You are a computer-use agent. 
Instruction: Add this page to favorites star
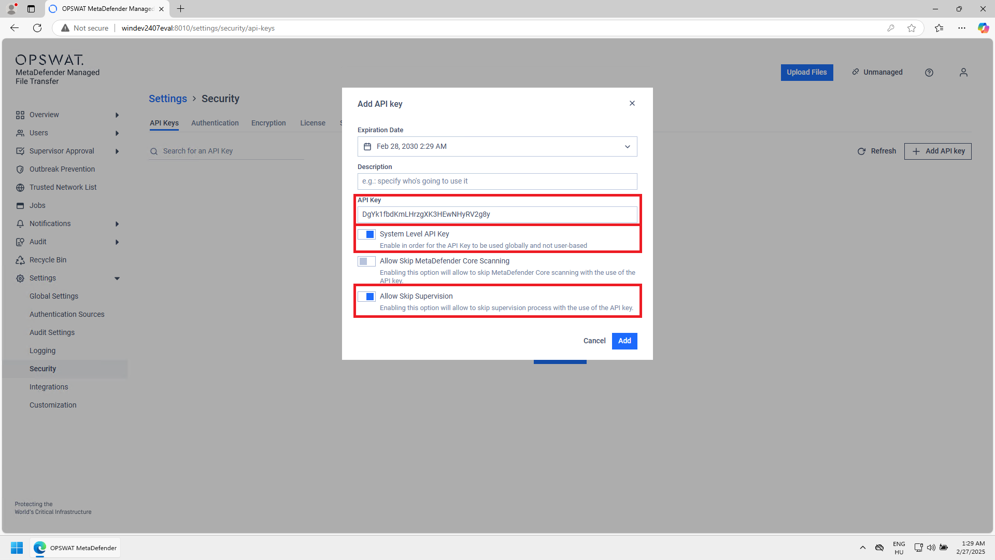click(x=912, y=28)
